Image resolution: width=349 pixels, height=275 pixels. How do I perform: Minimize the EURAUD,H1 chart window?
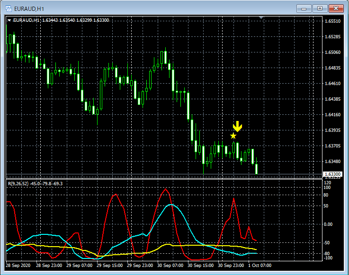point(304,9)
